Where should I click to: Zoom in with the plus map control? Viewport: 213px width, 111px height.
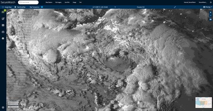pyautogui.click(x=211, y=12)
